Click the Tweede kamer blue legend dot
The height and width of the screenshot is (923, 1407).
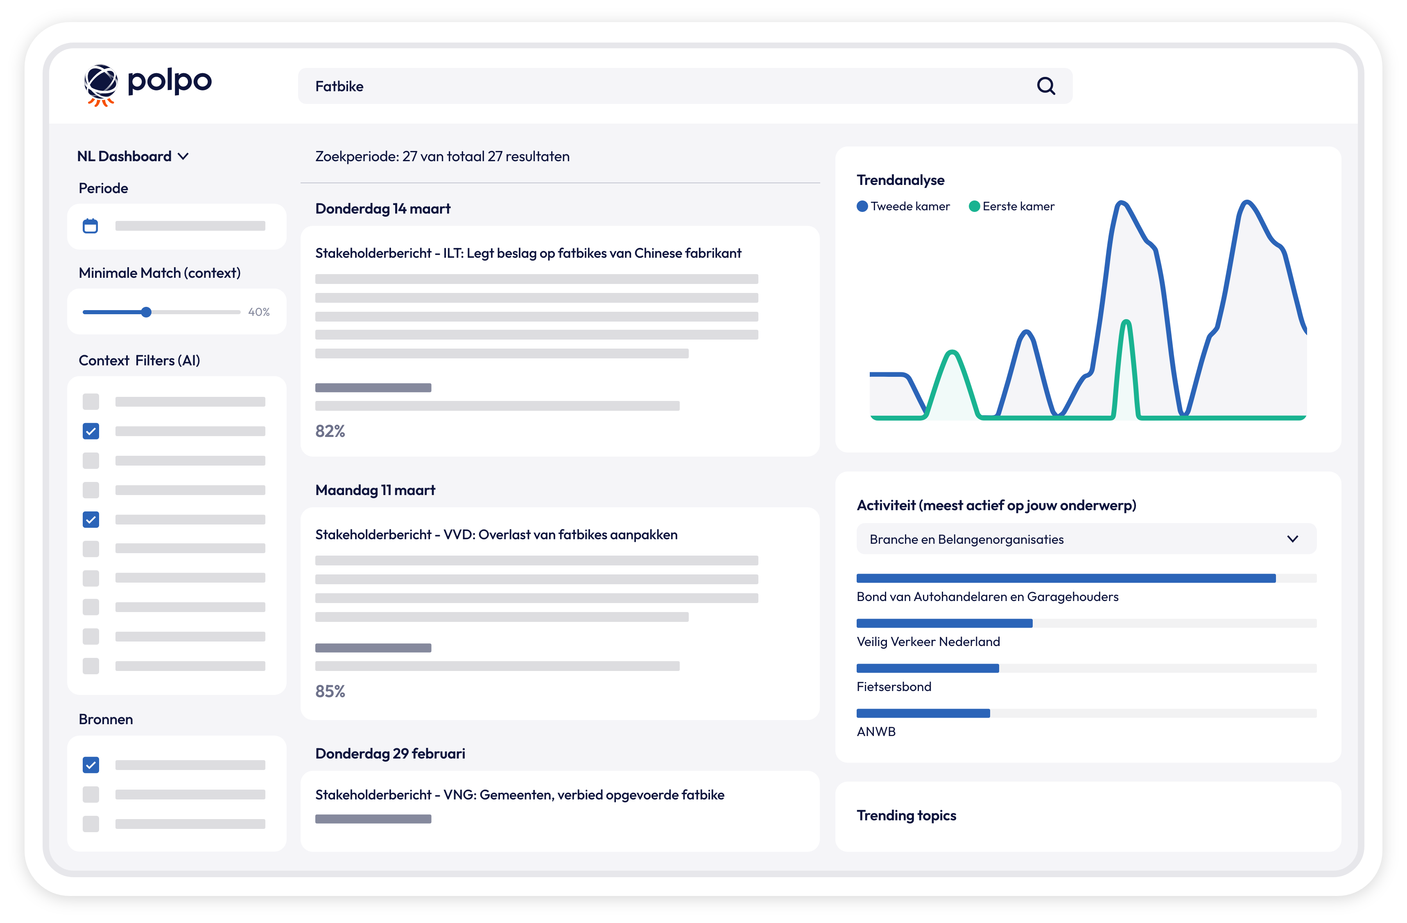862,206
